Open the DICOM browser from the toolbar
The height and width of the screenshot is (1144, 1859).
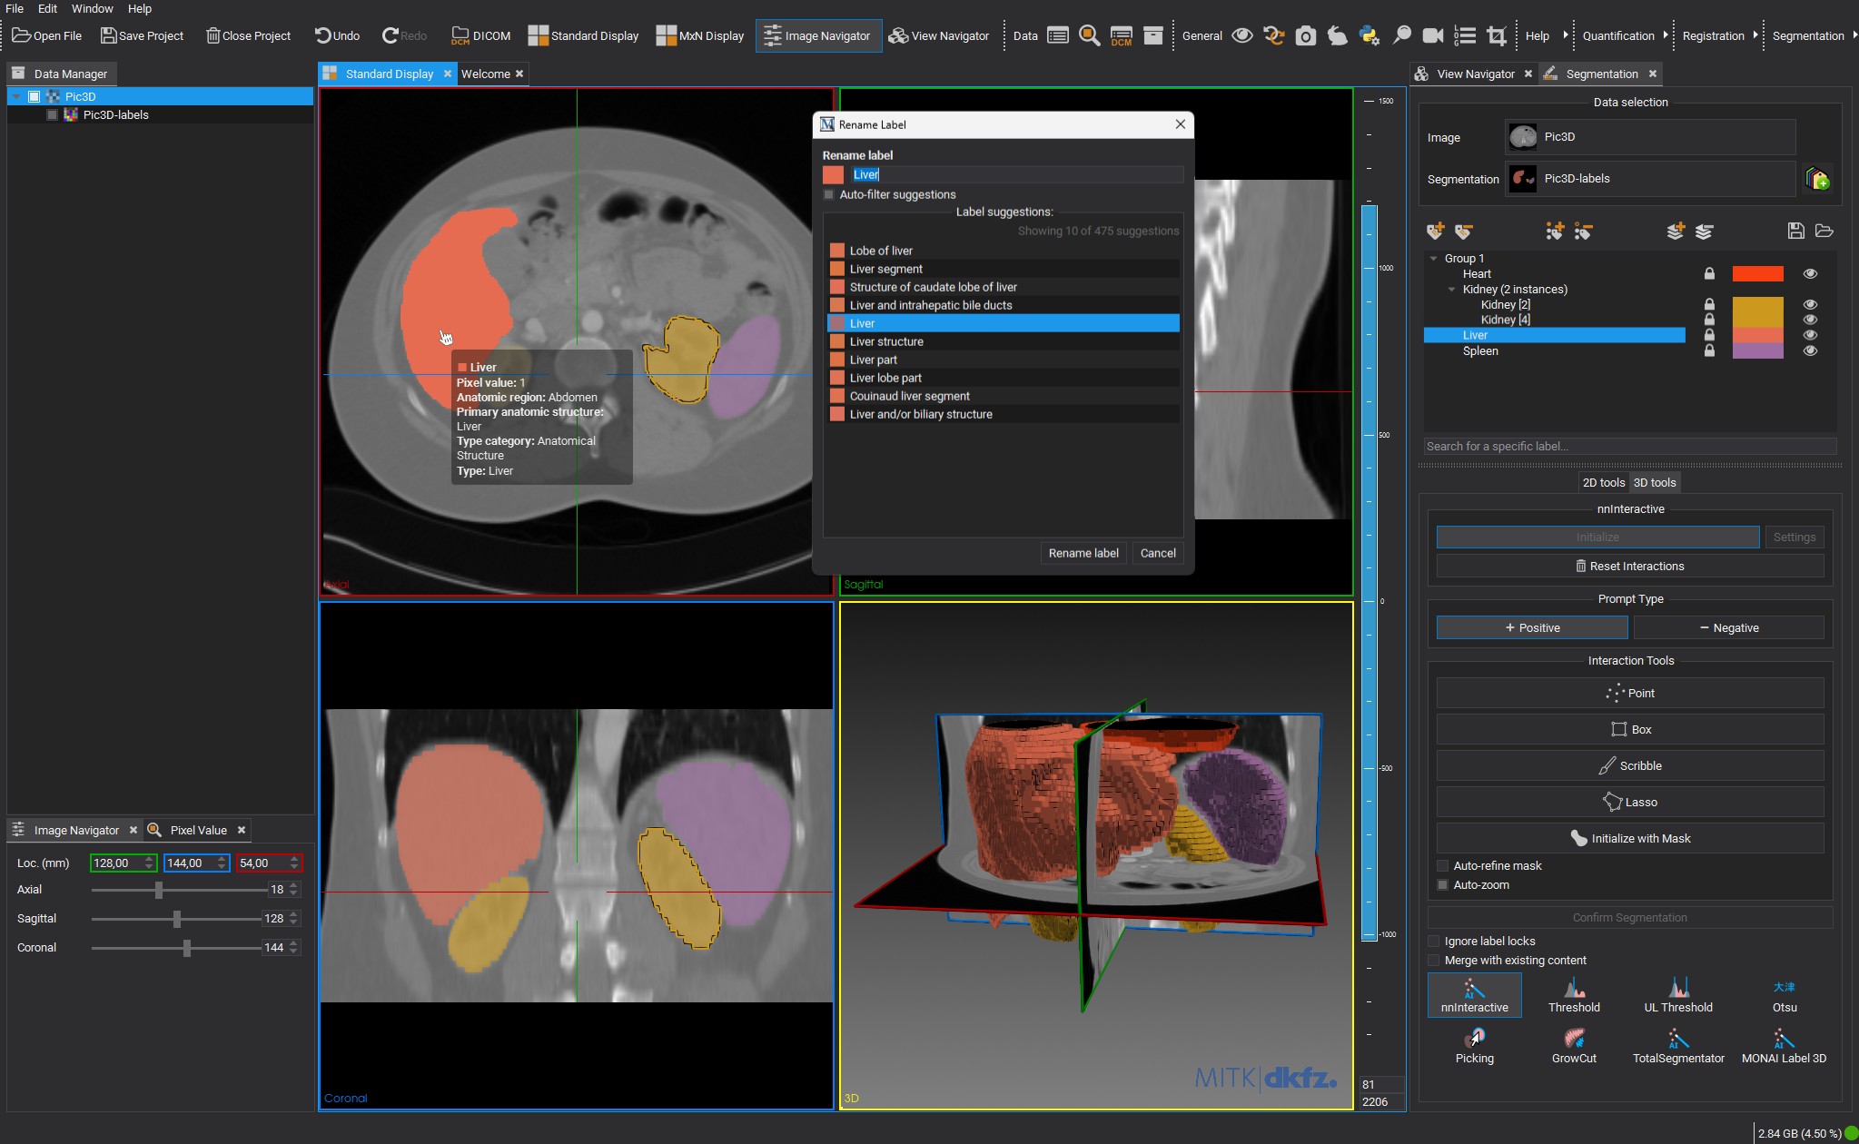[x=480, y=35]
